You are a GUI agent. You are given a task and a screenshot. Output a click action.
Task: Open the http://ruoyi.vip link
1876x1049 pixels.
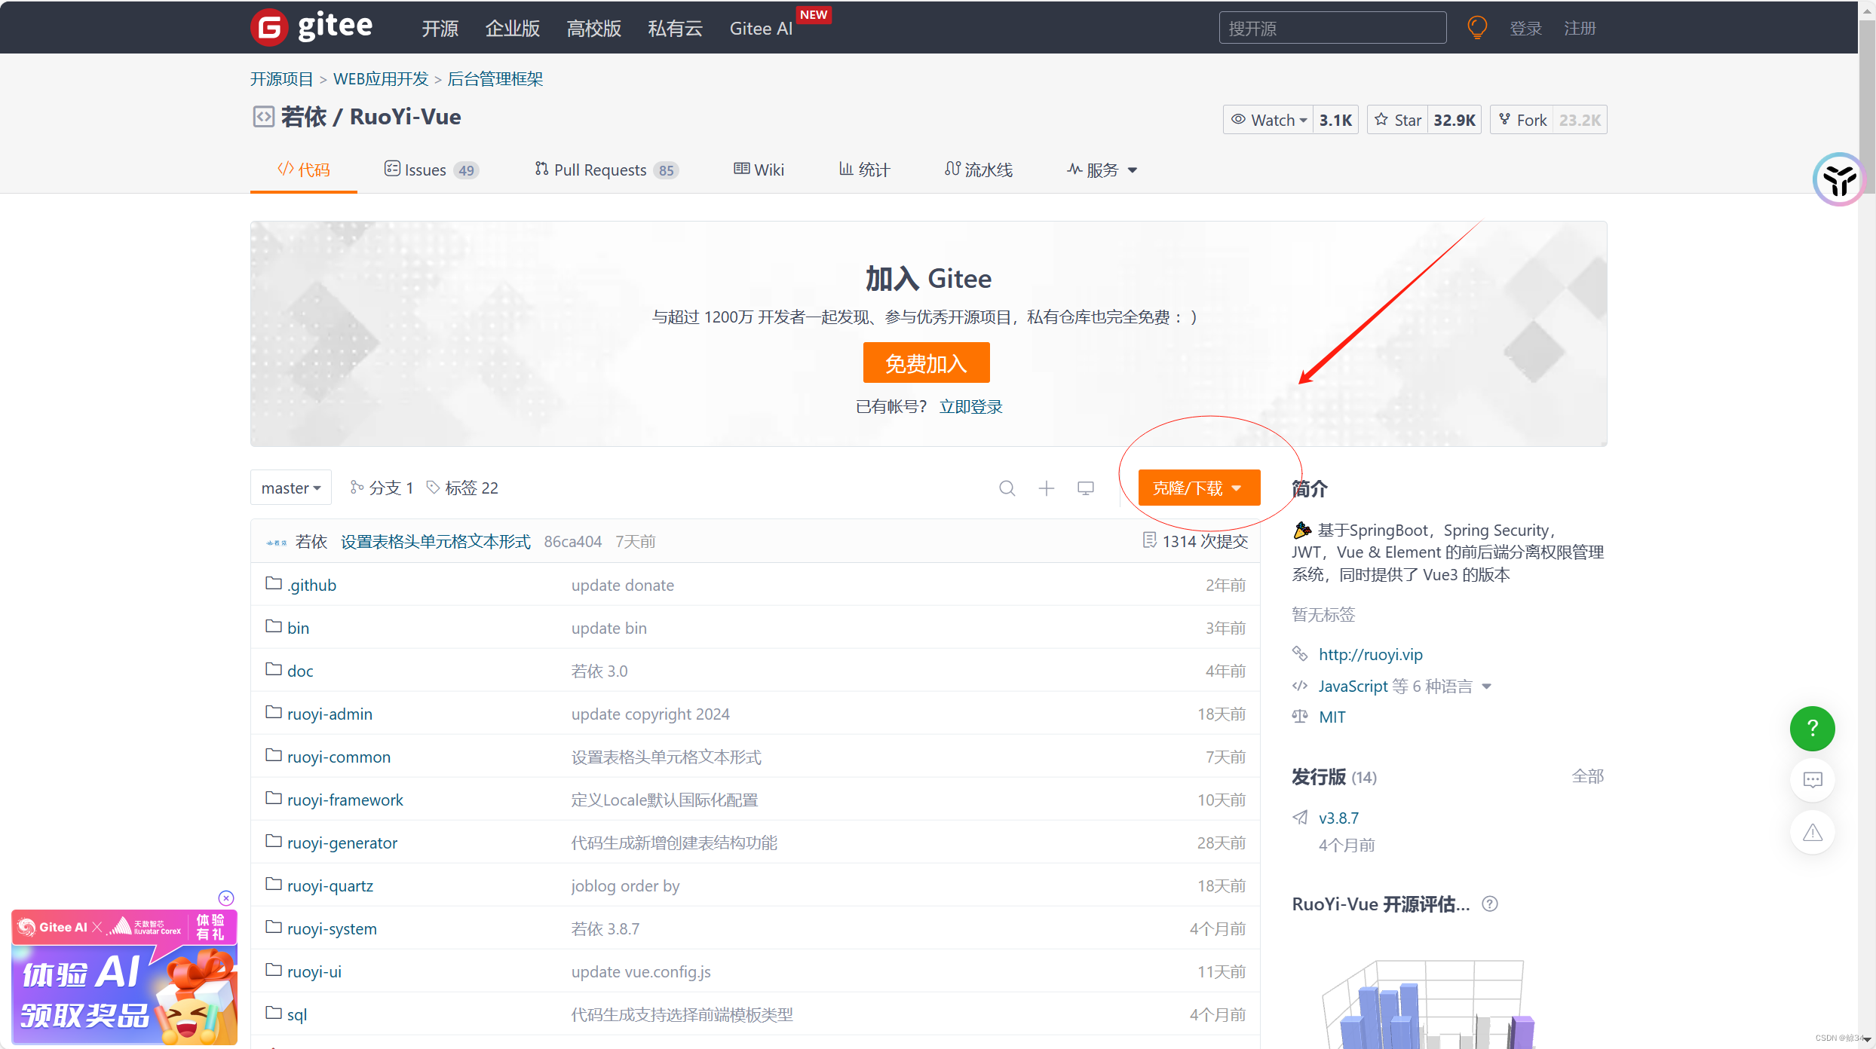click(x=1370, y=654)
